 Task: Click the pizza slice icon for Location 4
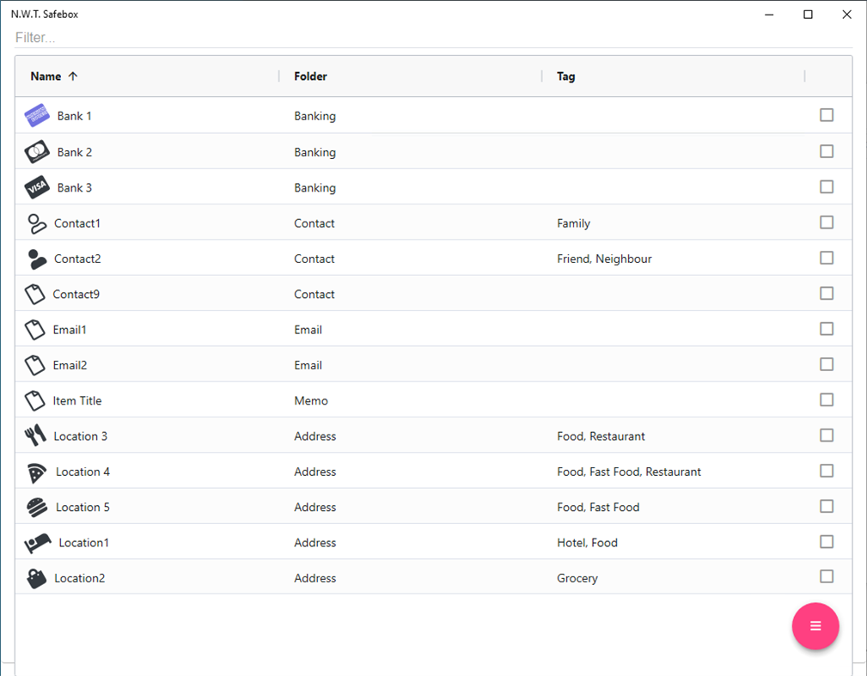(x=37, y=472)
